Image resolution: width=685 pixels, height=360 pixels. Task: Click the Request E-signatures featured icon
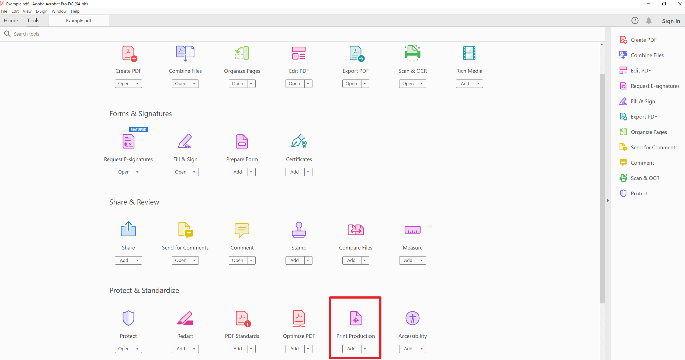point(128,141)
